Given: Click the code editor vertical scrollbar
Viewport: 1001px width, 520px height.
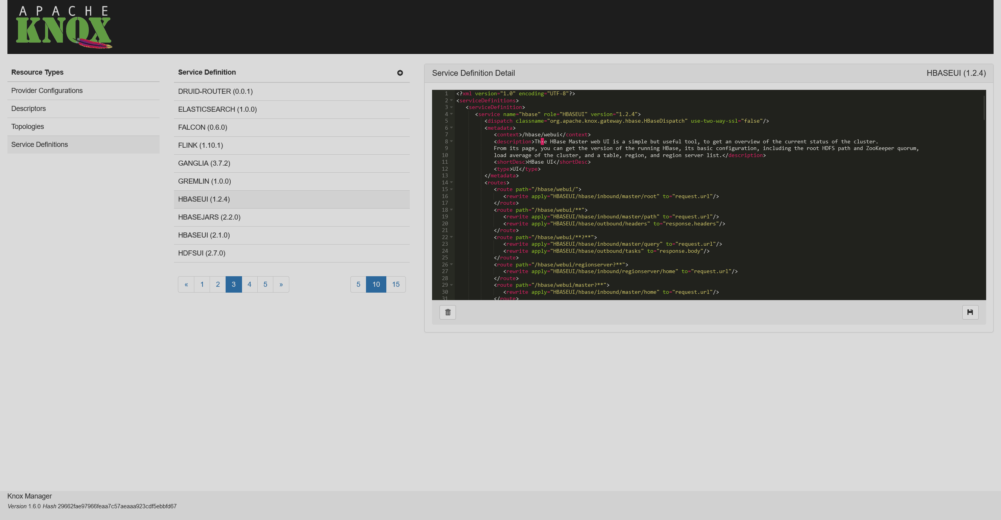Looking at the screenshot, I should coord(984,107).
